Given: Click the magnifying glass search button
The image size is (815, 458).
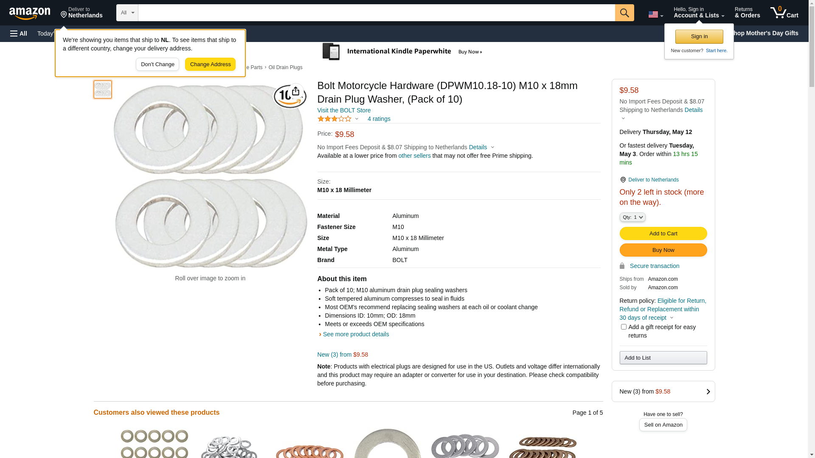Looking at the screenshot, I should [624, 13].
